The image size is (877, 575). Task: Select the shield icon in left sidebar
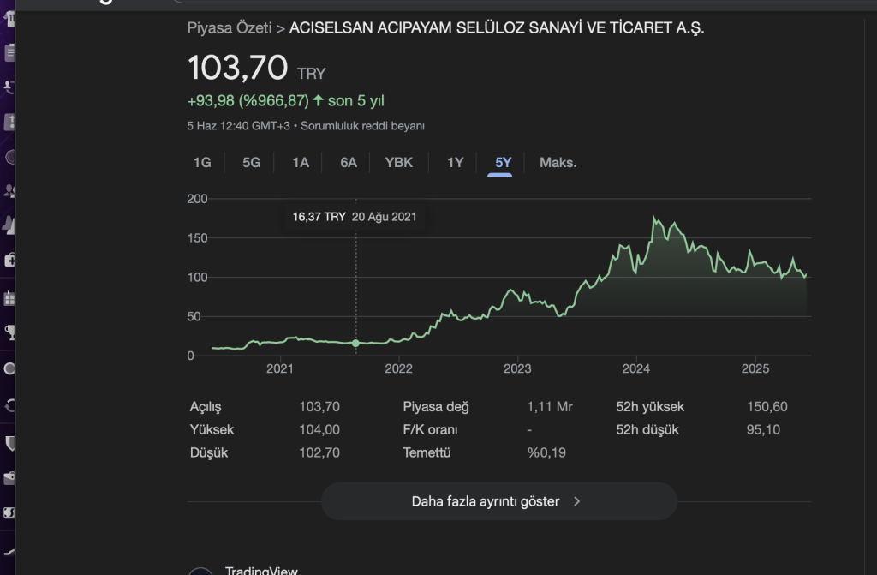click(9, 443)
